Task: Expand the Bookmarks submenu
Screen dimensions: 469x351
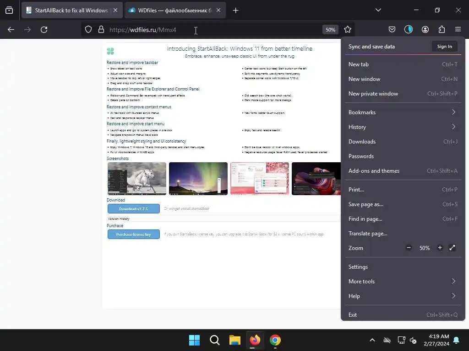Action: pos(403,112)
